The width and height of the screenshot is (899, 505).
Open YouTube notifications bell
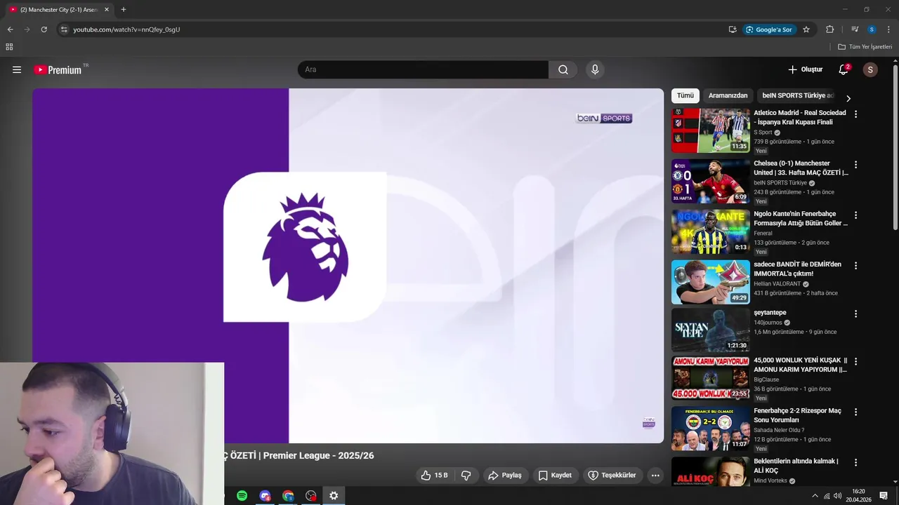[844, 69]
